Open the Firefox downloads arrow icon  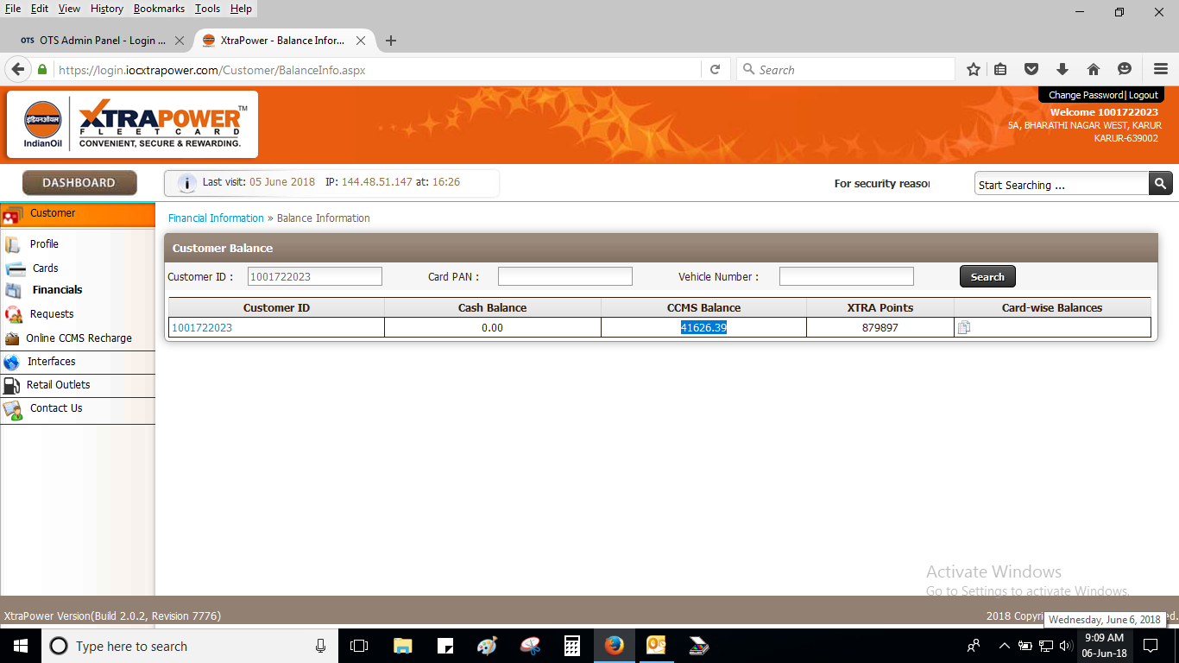pos(1062,70)
